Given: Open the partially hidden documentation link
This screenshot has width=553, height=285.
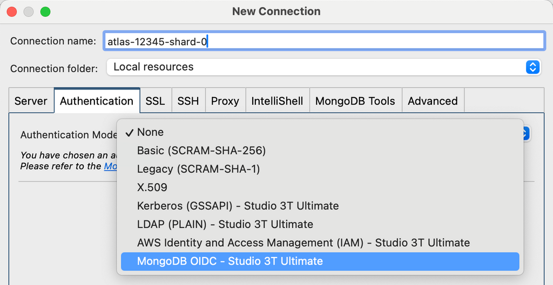Looking at the screenshot, I should [x=111, y=166].
